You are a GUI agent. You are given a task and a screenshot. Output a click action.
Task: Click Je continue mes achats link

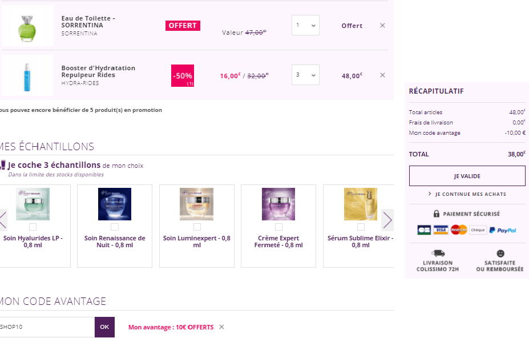click(x=467, y=194)
